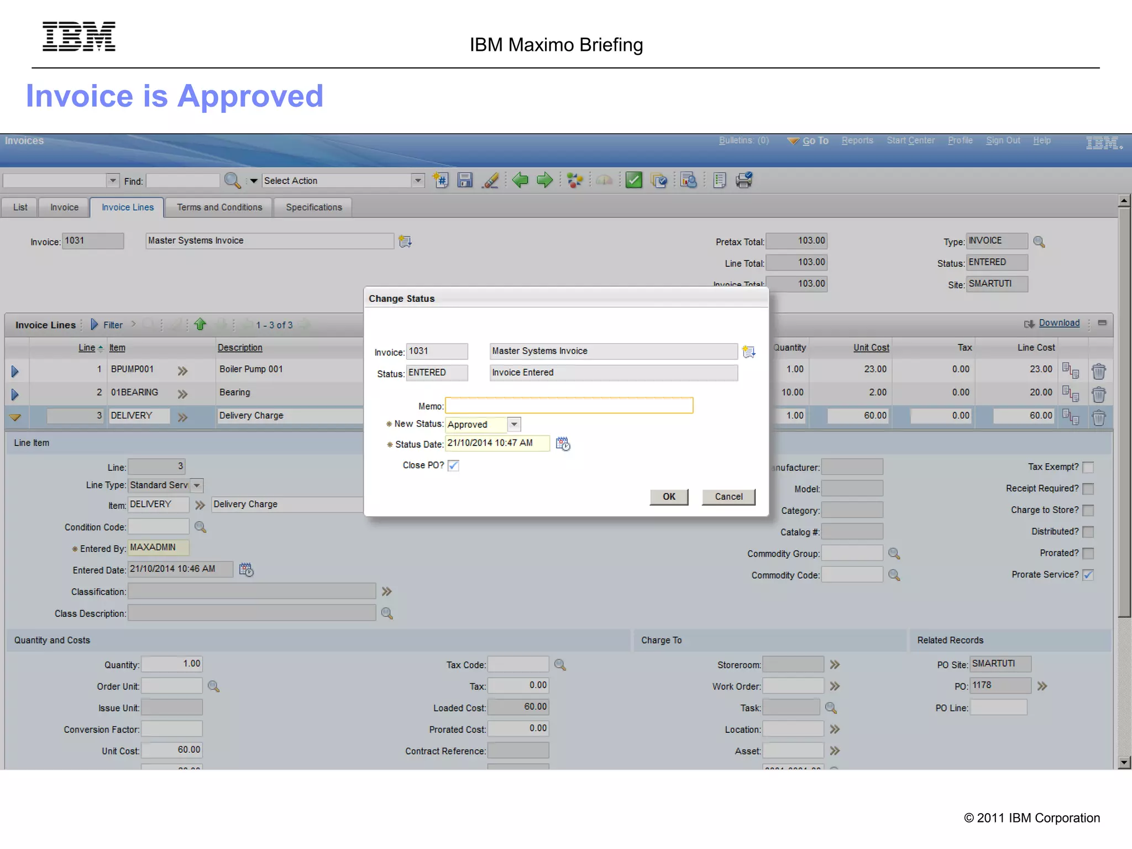This screenshot has height=849, width=1132.
Task: Click the scroll down arrow of the scrollbar
Action: [1124, 763]
